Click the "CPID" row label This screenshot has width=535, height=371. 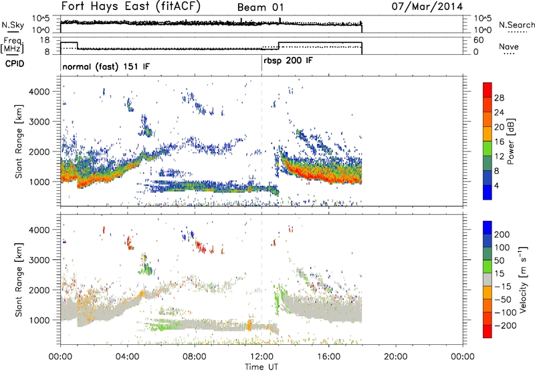[x=15, y=64]
